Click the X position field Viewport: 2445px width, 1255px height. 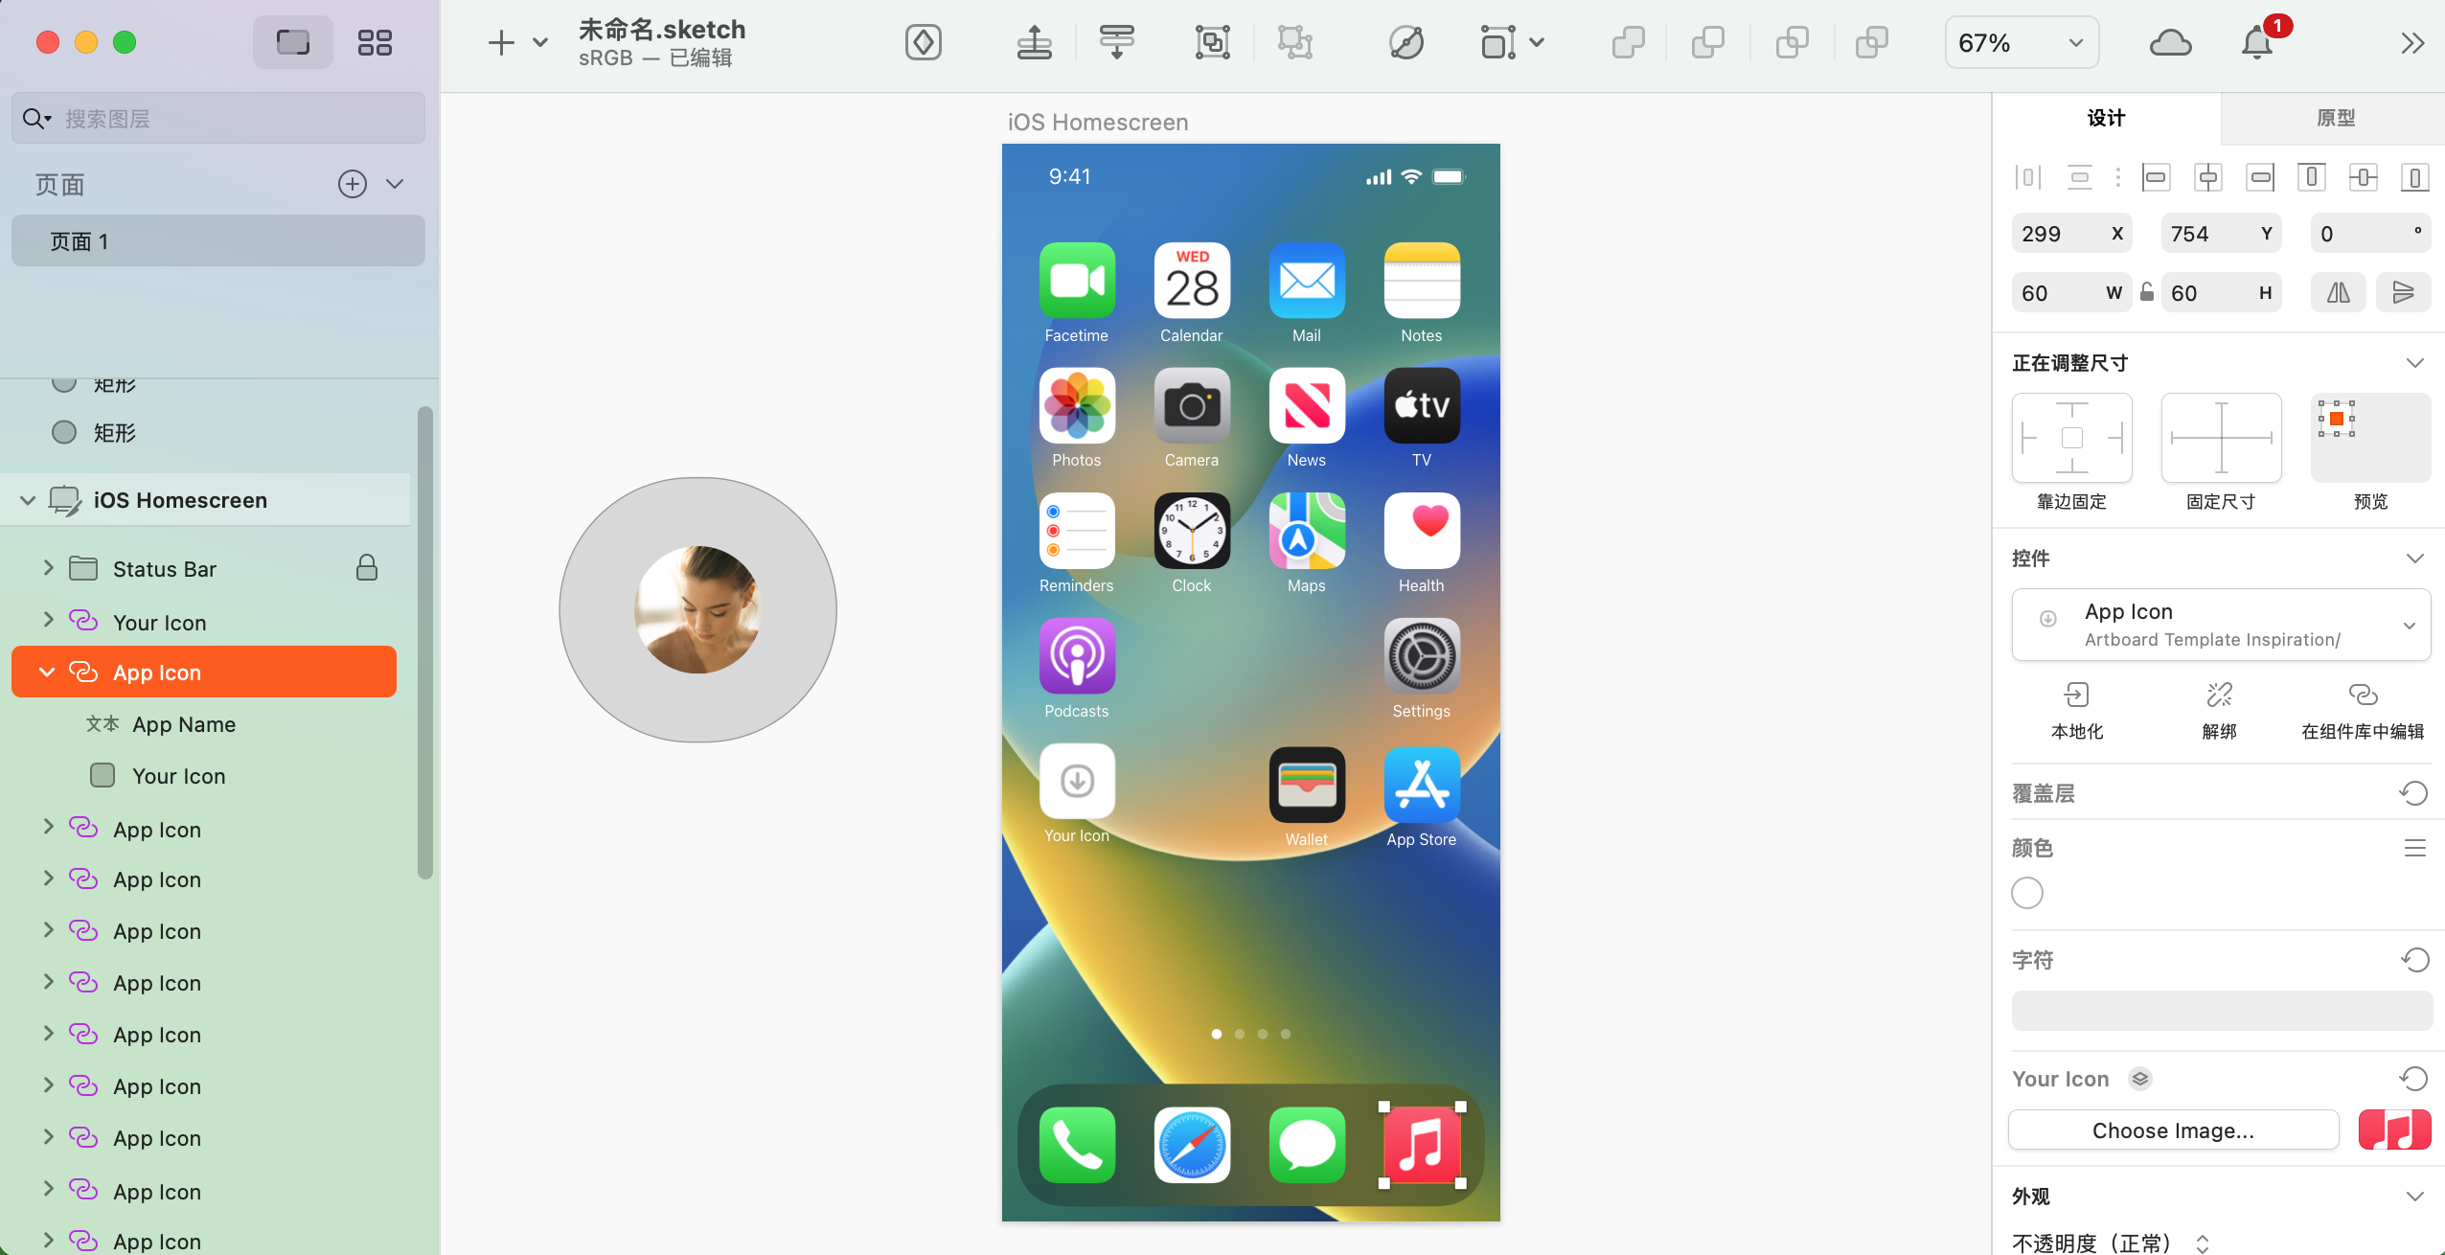click(2072, 234)
